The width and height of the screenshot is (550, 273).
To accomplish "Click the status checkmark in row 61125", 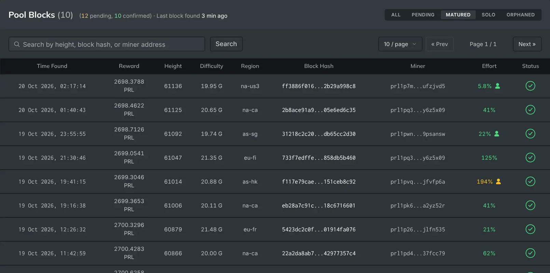I will (x=530, y=110).
